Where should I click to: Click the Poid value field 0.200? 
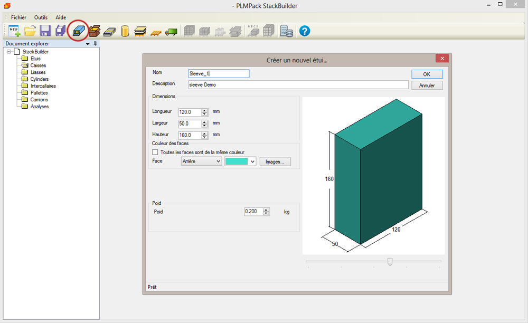point(254,211)
